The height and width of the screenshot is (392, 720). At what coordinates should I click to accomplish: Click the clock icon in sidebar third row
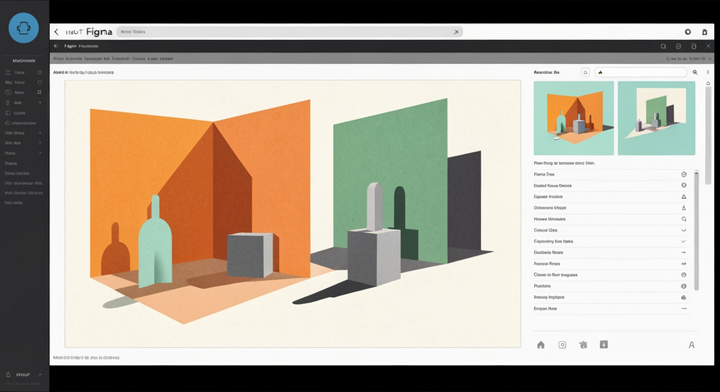pyautogui.click(x=7, y=92)
